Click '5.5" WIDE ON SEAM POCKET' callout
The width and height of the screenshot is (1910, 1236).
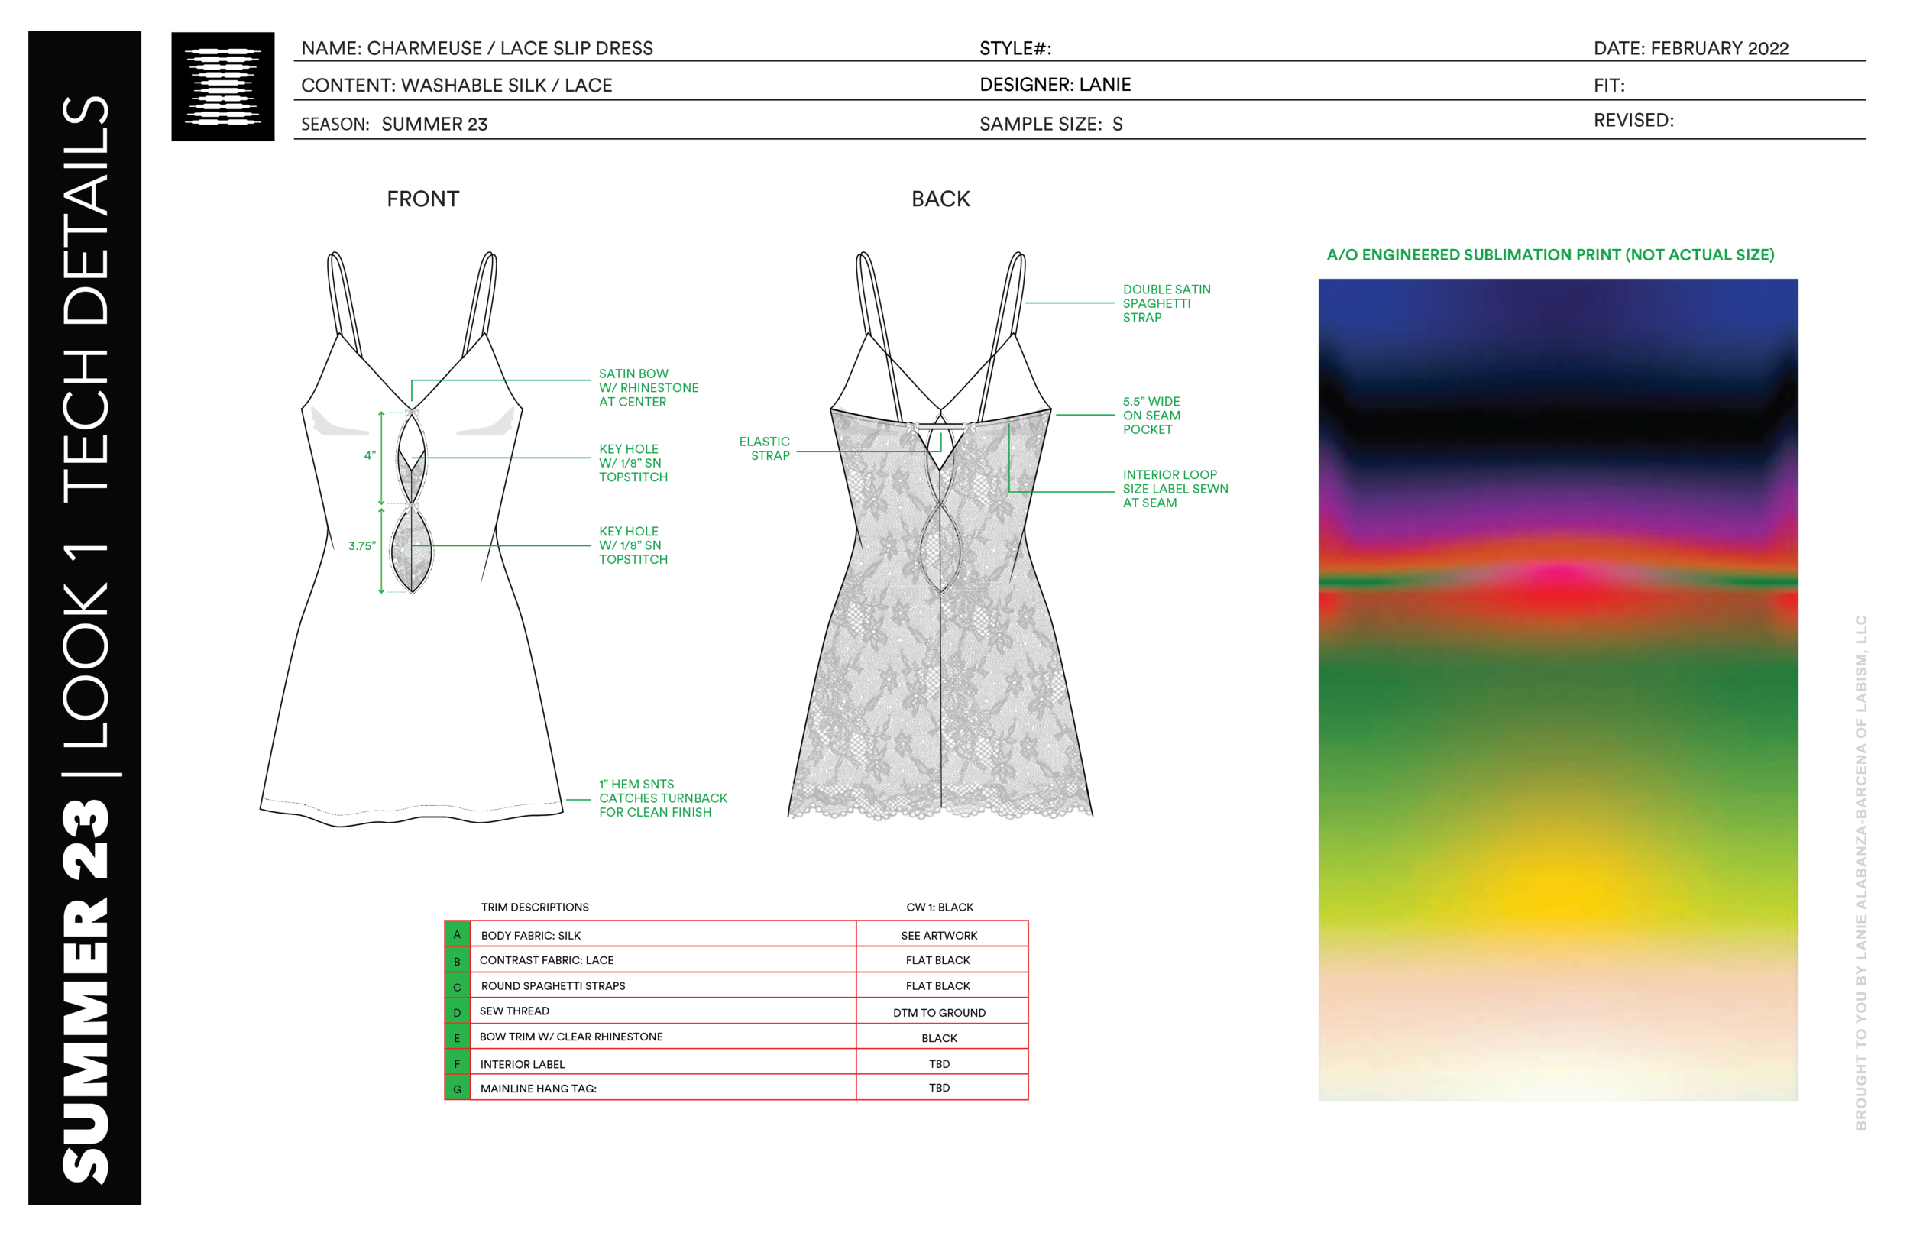1151,415
